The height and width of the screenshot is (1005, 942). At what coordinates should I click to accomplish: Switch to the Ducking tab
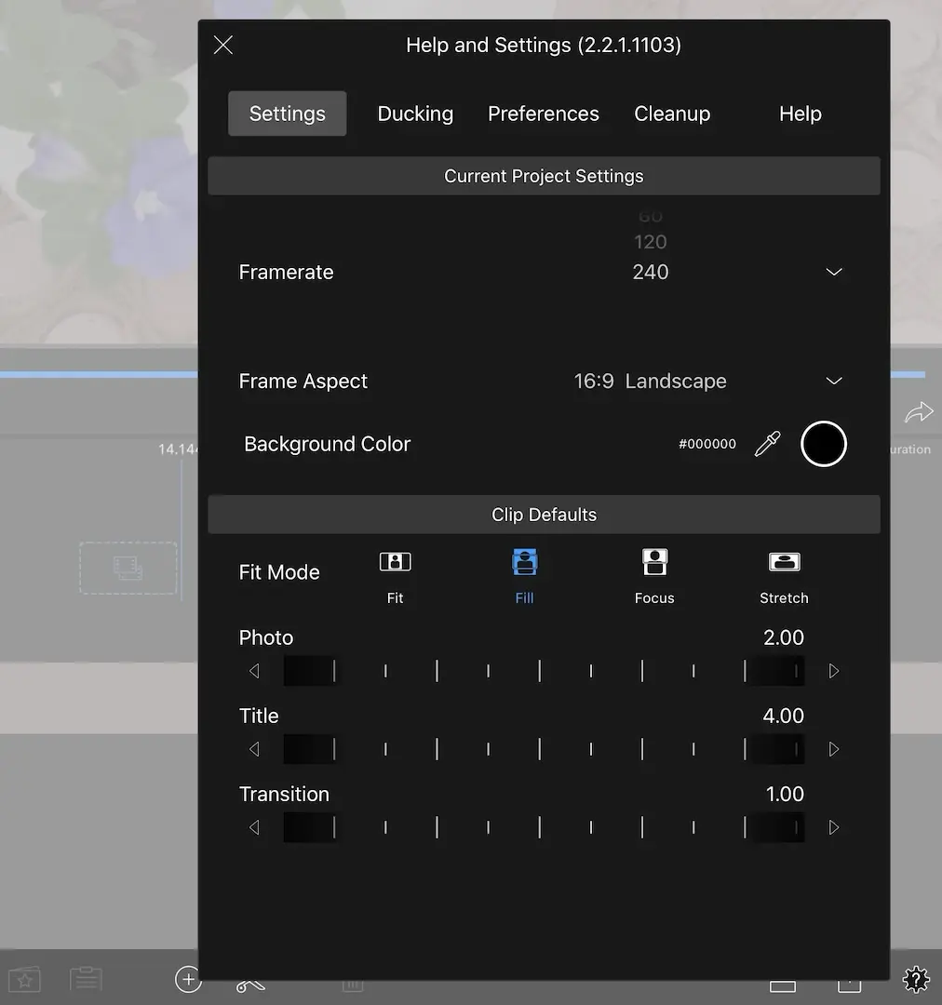click(415, 114)
